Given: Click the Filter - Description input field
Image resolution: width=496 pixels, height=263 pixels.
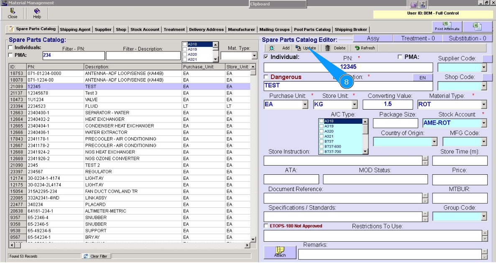Looking at the screenshot, I should pyautogui.click(x=143, y=56).
